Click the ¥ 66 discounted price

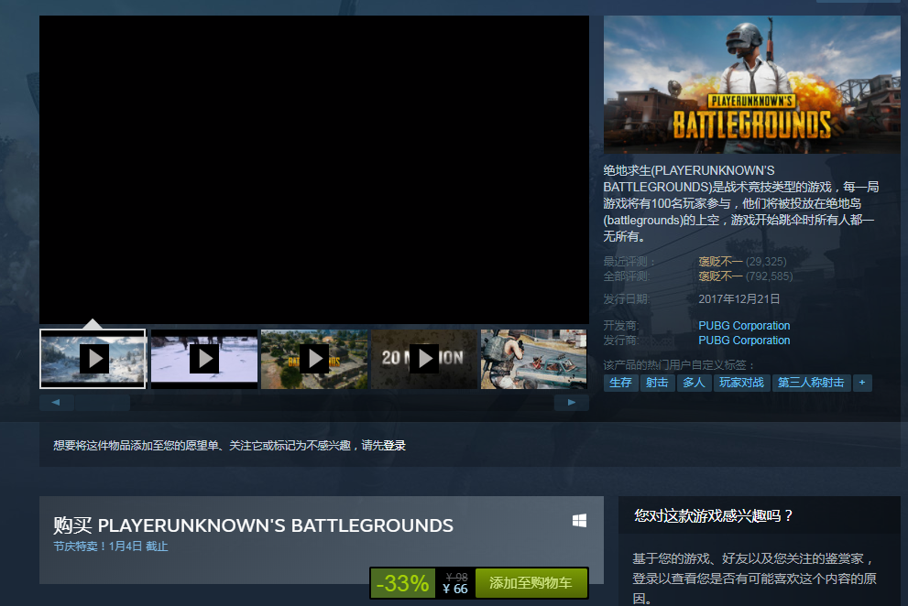[455, 589]
